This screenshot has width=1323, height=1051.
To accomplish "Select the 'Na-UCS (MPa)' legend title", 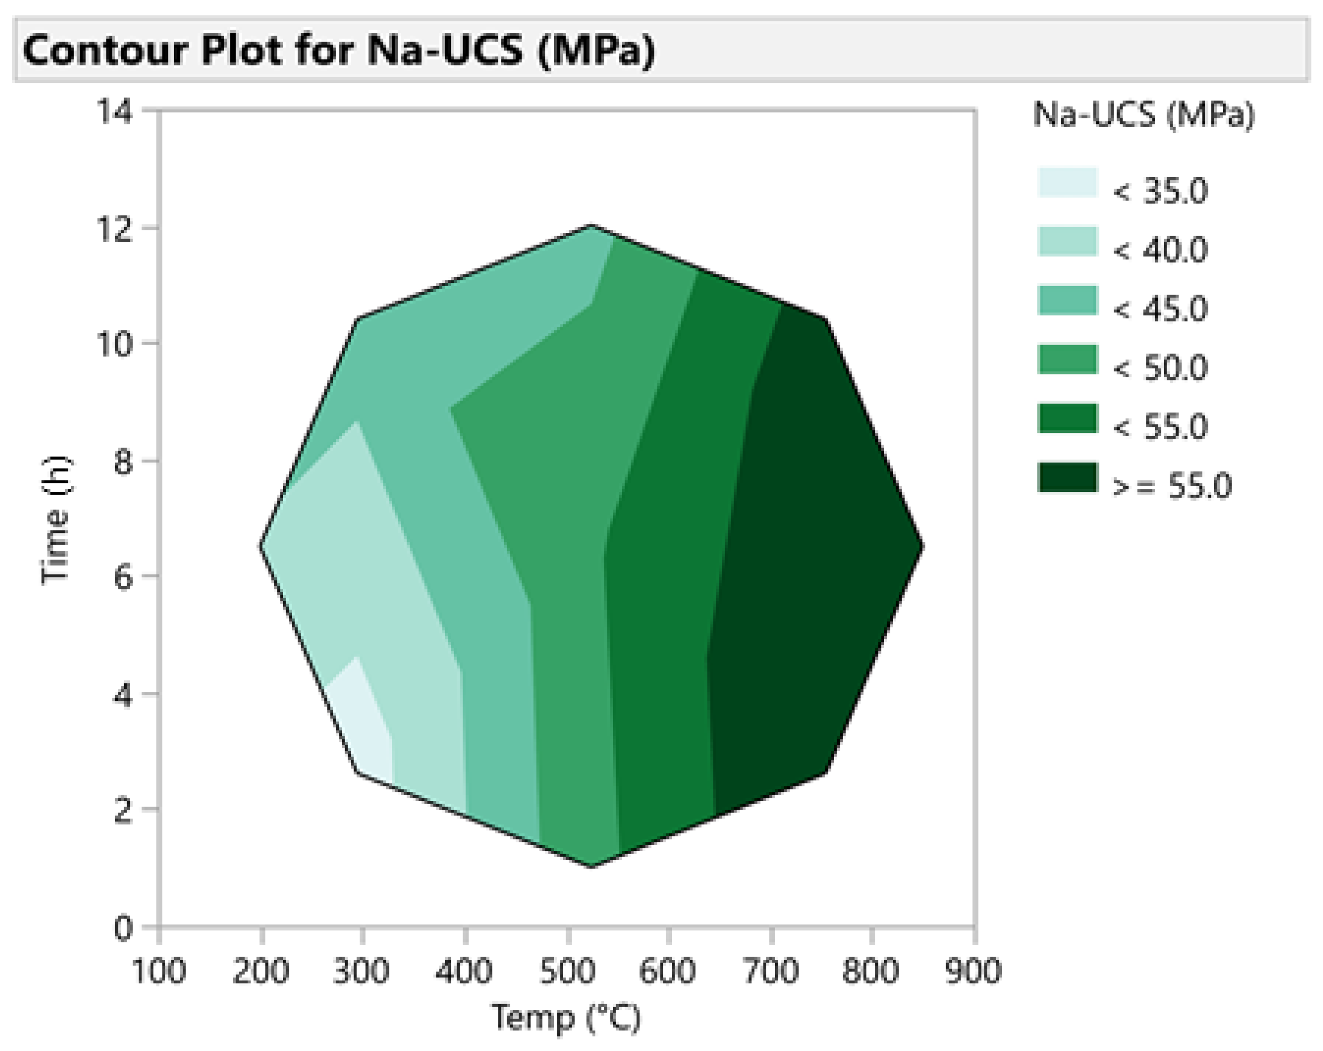I will pos(1144,115).
